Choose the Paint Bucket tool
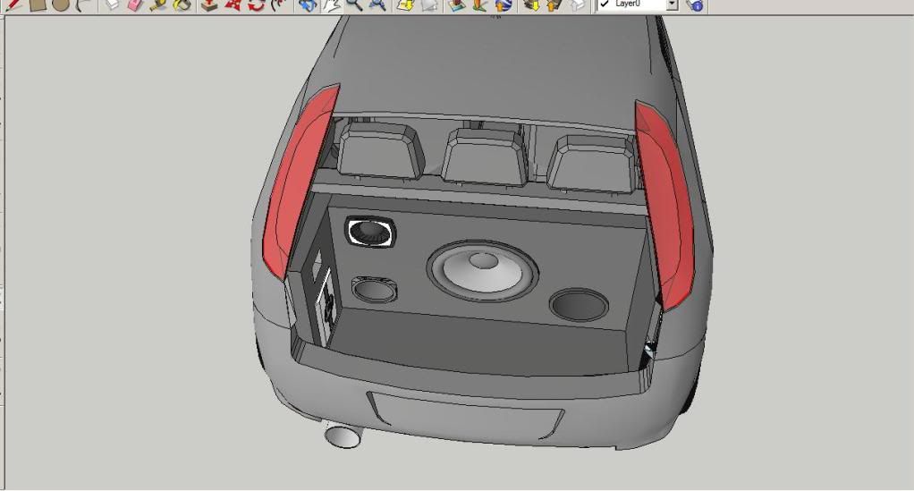 [x=182, y=4]
